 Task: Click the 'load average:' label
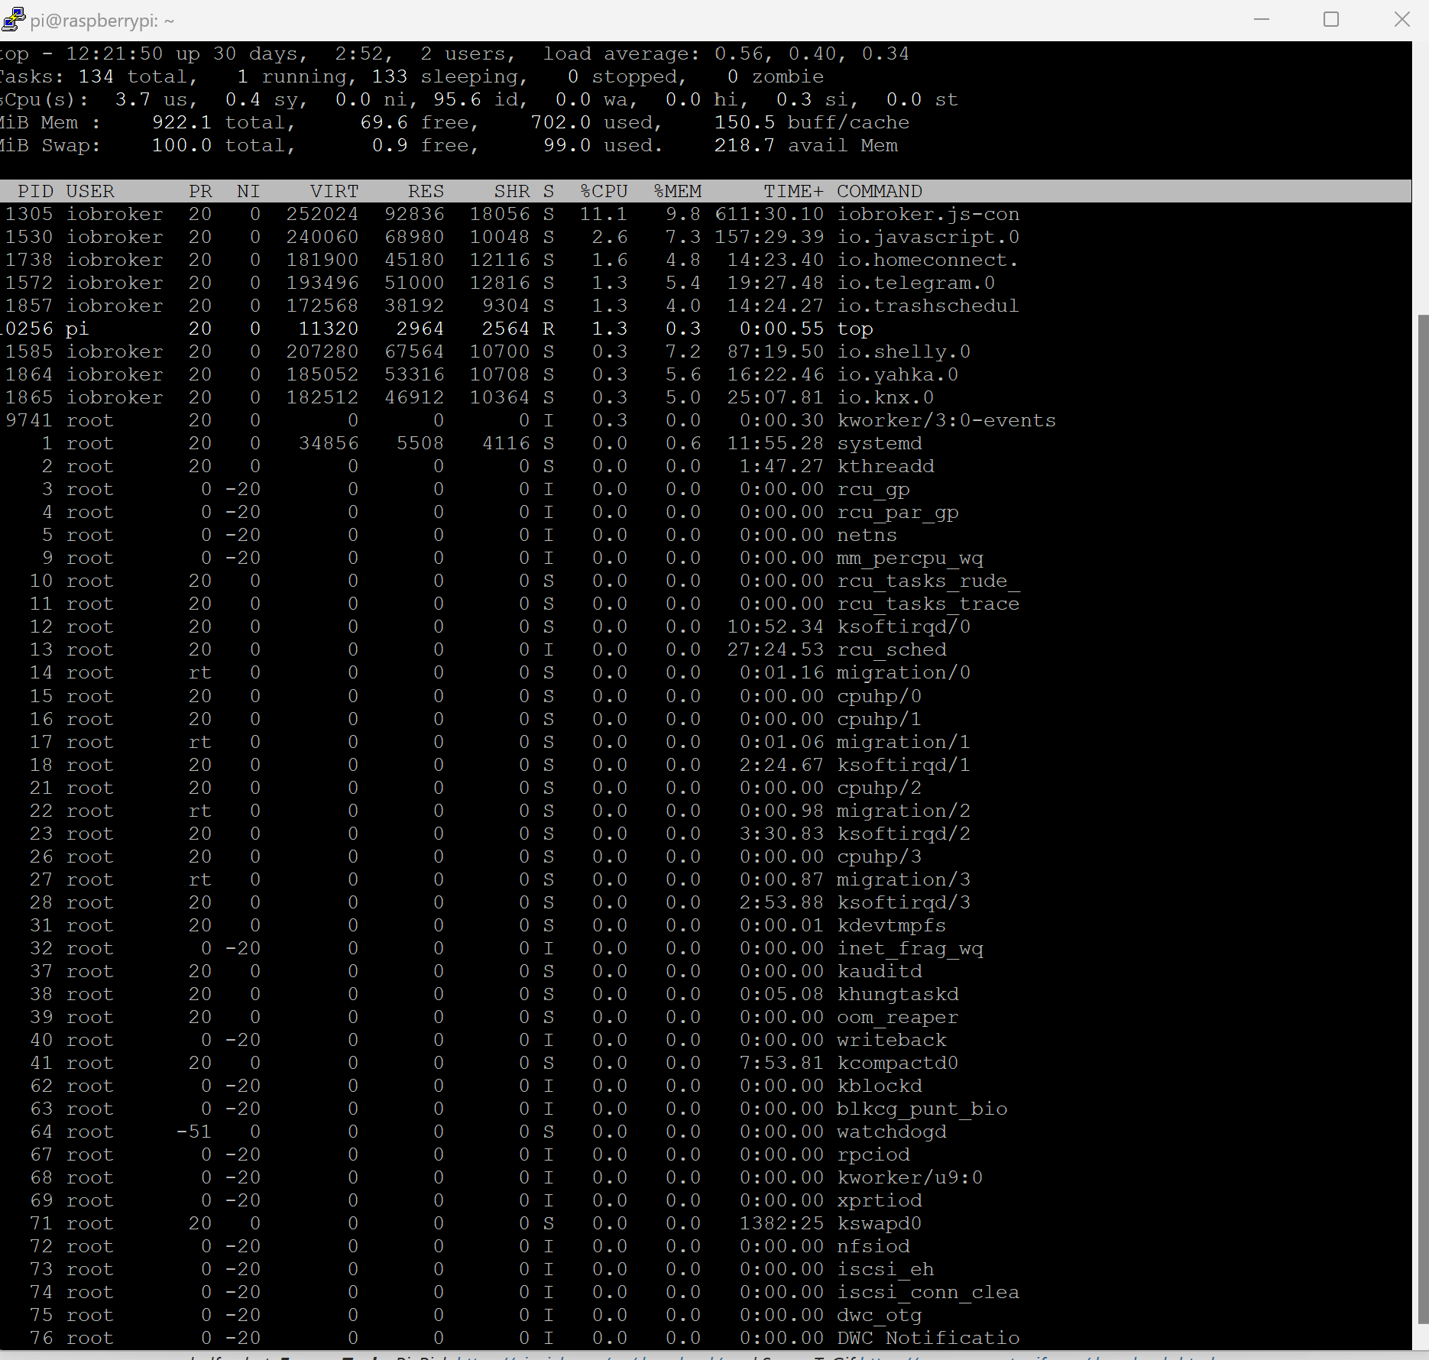click(621, 53)
